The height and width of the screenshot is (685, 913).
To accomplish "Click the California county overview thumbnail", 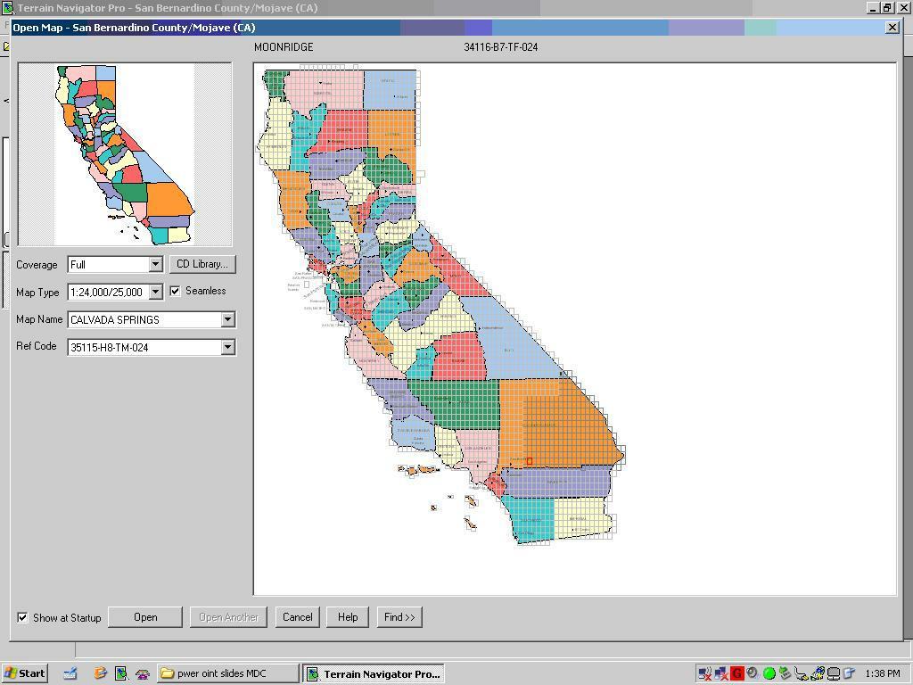I will click(125, 154).
